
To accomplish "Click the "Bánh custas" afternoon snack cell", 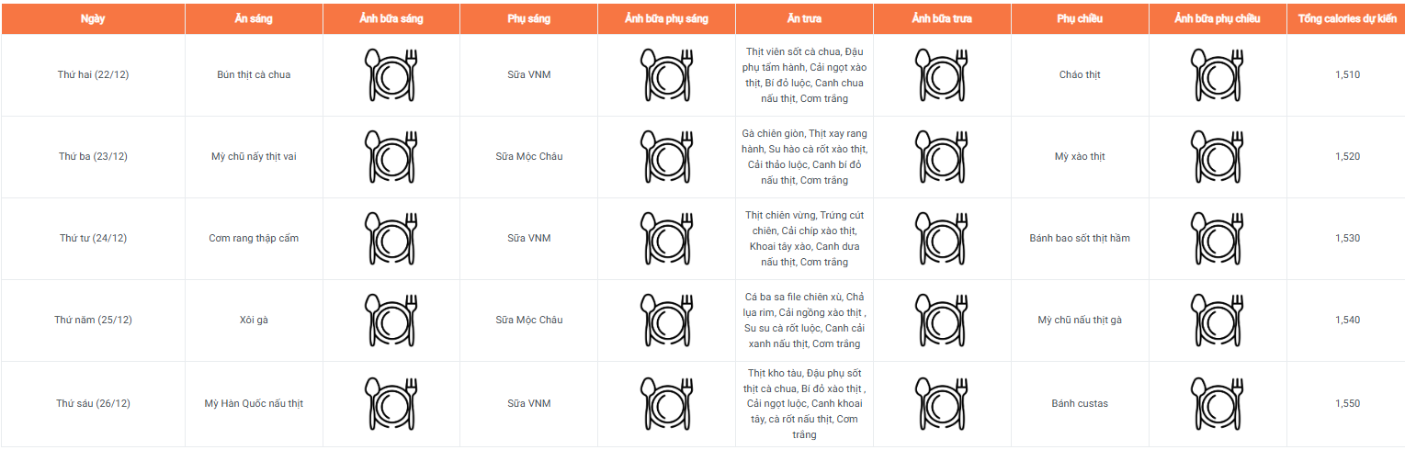I will click(x=1080, y=403).
